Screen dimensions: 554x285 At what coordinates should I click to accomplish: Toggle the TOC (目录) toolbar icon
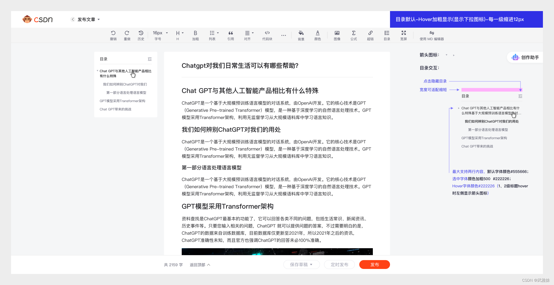[x=387, y=33]
